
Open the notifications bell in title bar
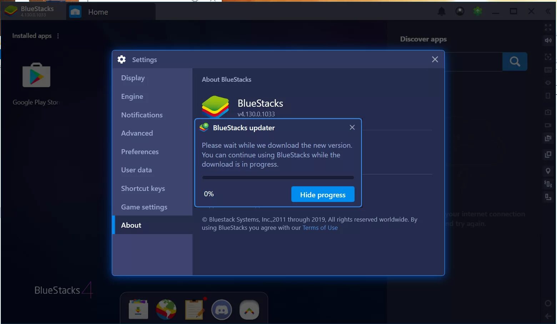pyautogui.click(x=442, y=11)
